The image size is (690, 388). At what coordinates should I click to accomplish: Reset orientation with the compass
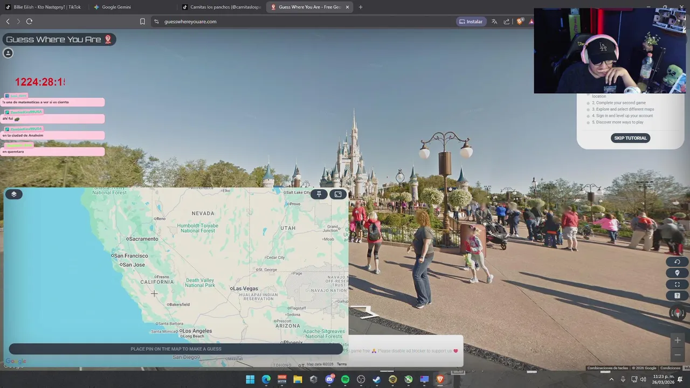(x=678, y=312)
